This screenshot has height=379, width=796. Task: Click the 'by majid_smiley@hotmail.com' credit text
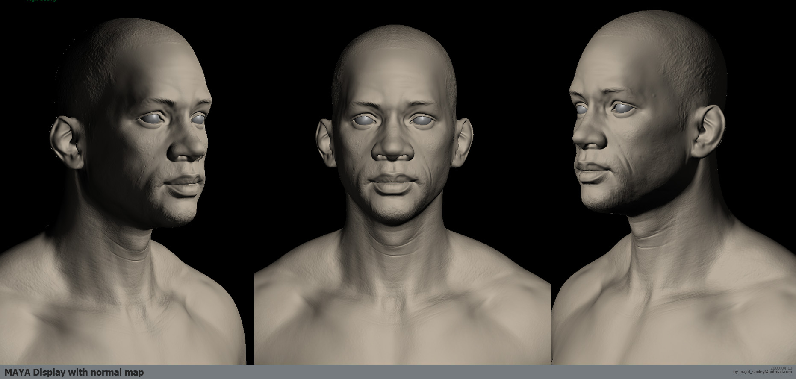pyautogui.click(x=762, y=372)
